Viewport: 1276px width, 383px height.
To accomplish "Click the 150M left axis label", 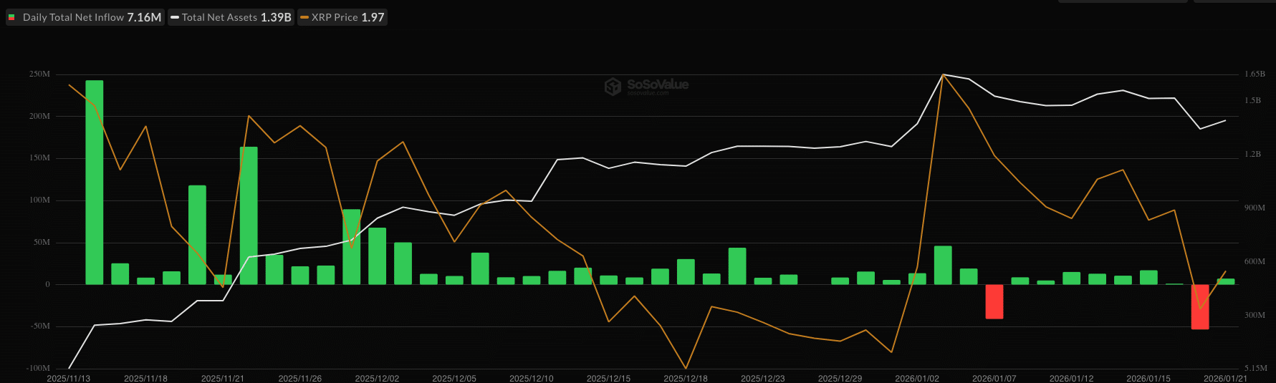I will 39,157.
